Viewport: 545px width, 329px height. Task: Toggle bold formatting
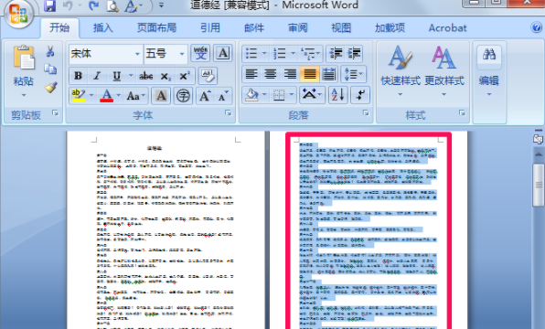pos(79,76)
